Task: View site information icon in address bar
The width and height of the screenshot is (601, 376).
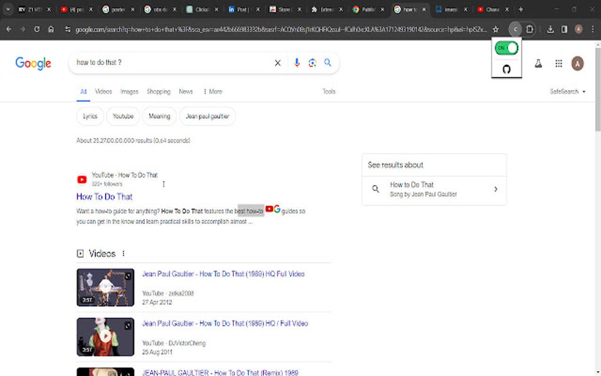Action: 68,29
